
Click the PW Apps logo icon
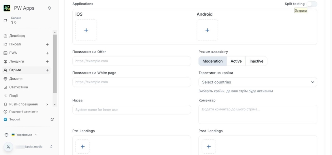click(x=7, y=8)
